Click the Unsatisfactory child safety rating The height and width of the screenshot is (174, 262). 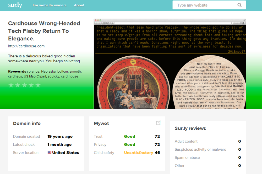139,153
